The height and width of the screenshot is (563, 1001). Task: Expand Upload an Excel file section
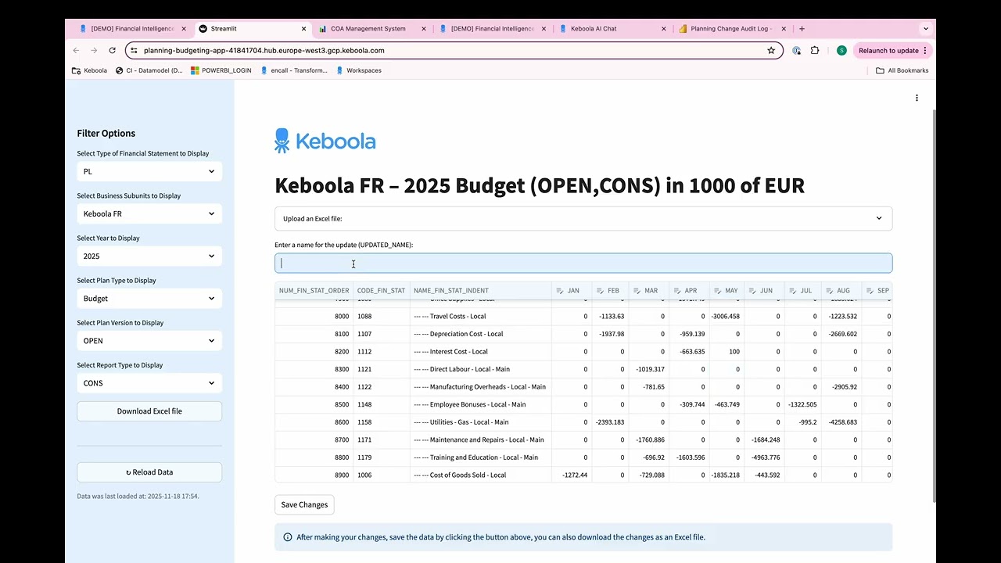[x=583, y=218]
